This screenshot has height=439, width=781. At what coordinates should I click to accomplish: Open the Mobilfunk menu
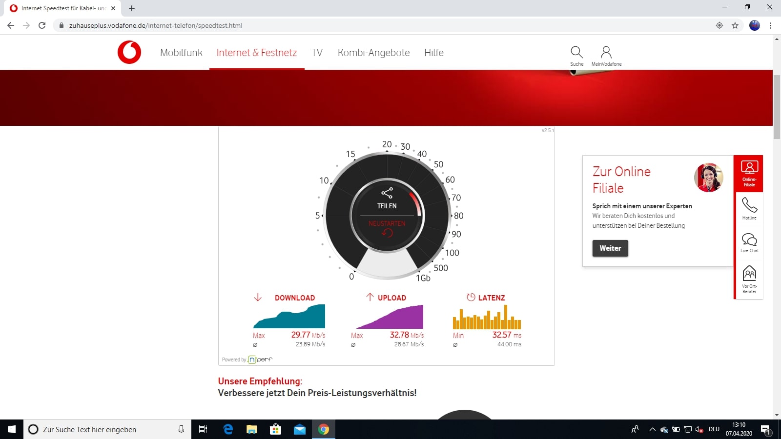tap(181, 53)
